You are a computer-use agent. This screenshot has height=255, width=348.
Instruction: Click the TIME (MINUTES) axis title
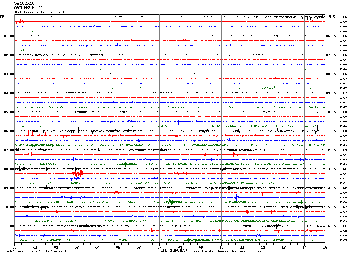pyautogui.click(x=173, y=250)
